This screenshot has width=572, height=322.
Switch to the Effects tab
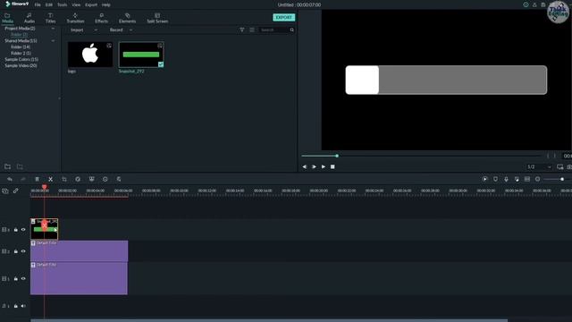point(101,18)
